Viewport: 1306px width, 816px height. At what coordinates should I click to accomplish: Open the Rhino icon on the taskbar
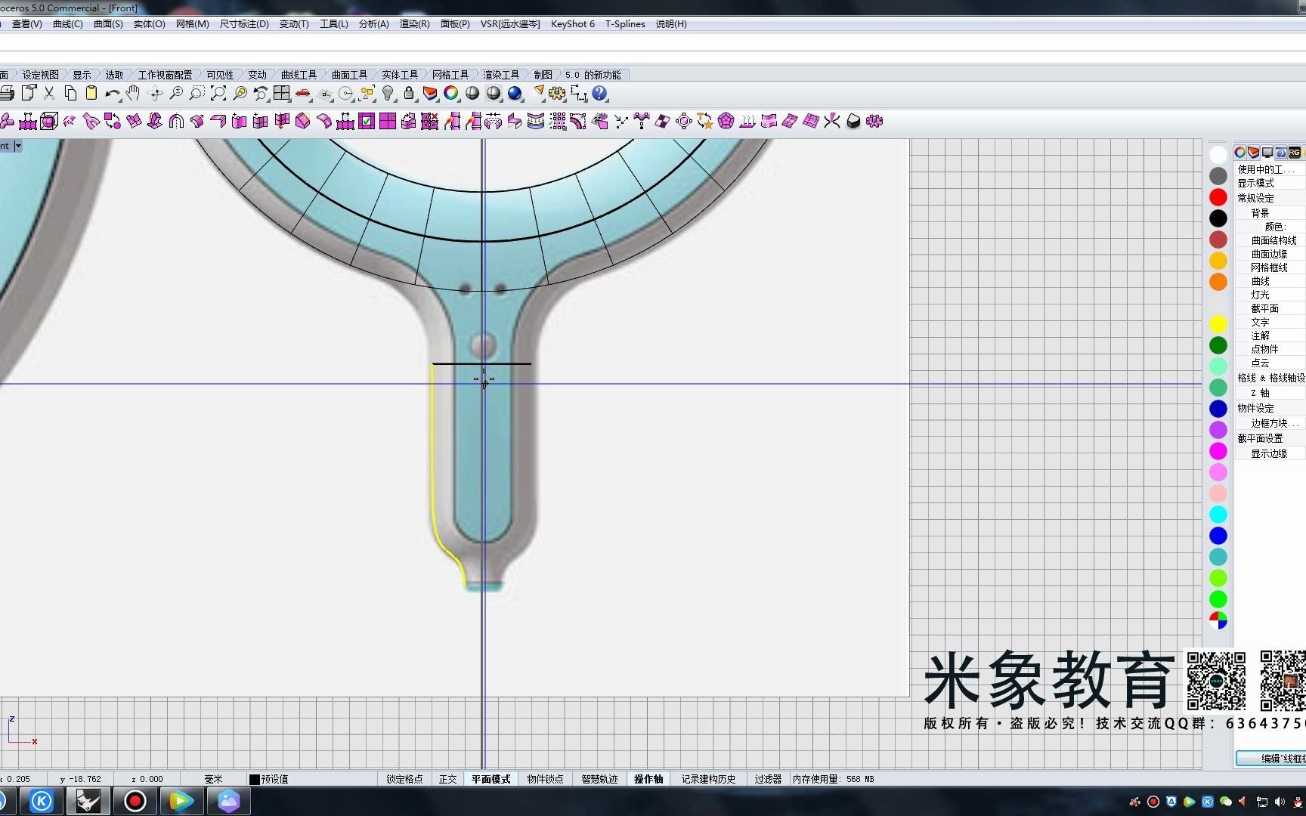(88, 800)
